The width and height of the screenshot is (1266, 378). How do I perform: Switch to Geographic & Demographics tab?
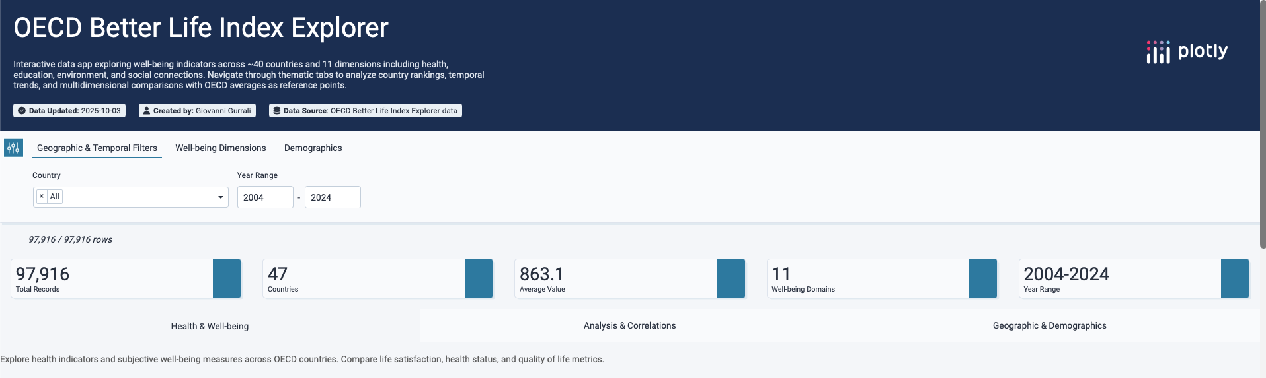[1050, 325]
